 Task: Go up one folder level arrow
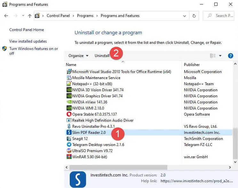coord(30,16)
